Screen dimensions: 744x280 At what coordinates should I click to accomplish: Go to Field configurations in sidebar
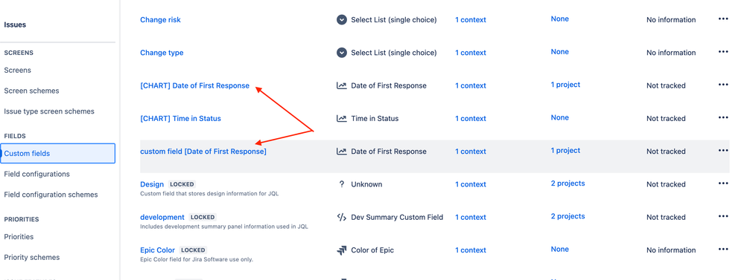coord(36,174)
